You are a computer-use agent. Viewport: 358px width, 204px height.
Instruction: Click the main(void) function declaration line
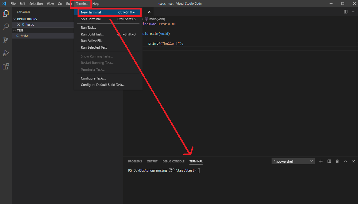click(x=156, y=34)
